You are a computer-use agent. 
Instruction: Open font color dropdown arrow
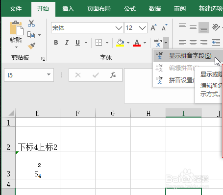click(x=145, y=43)
